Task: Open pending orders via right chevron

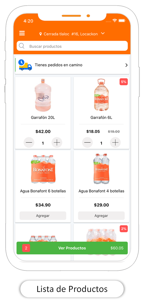Action: pyautogui.click(x=126, y=65)
